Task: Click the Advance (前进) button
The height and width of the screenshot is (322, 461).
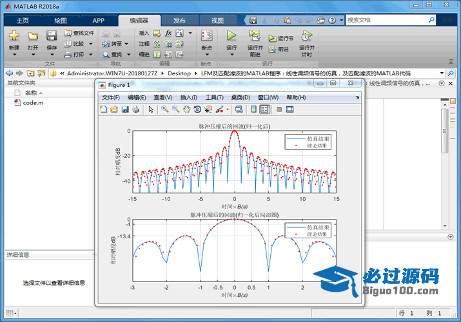Action: [x=279, y=49]
